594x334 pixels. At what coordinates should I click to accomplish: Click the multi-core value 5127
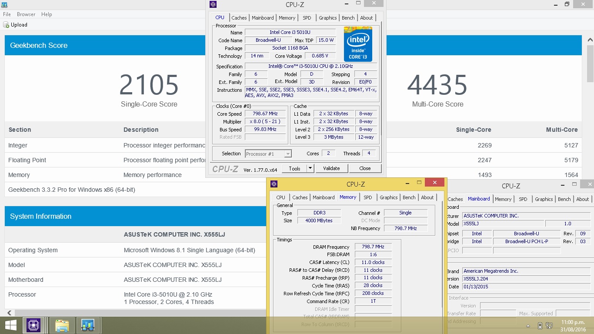pyautogui.click(x=571, y=145)
